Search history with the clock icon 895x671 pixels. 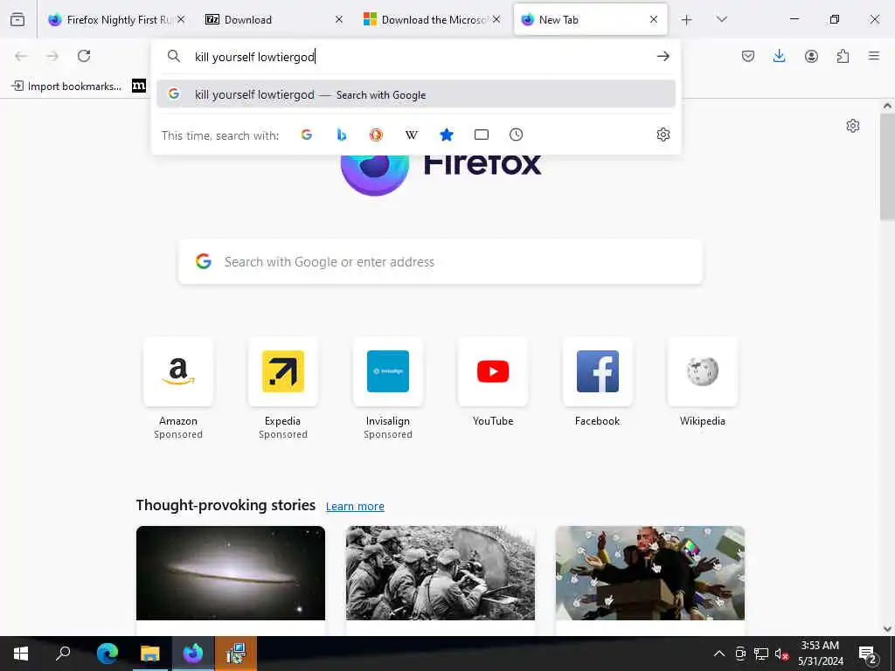point(516,135)
